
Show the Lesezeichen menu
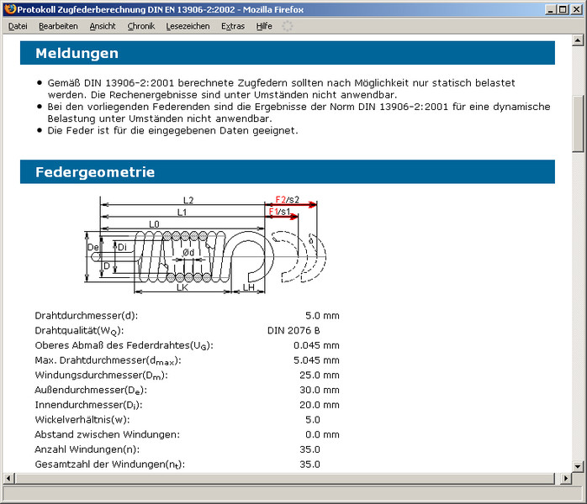pos(188,26)
